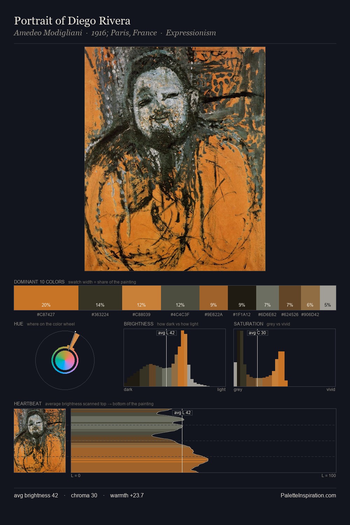Click the brightness histogram chart

[x=175, y=358]
